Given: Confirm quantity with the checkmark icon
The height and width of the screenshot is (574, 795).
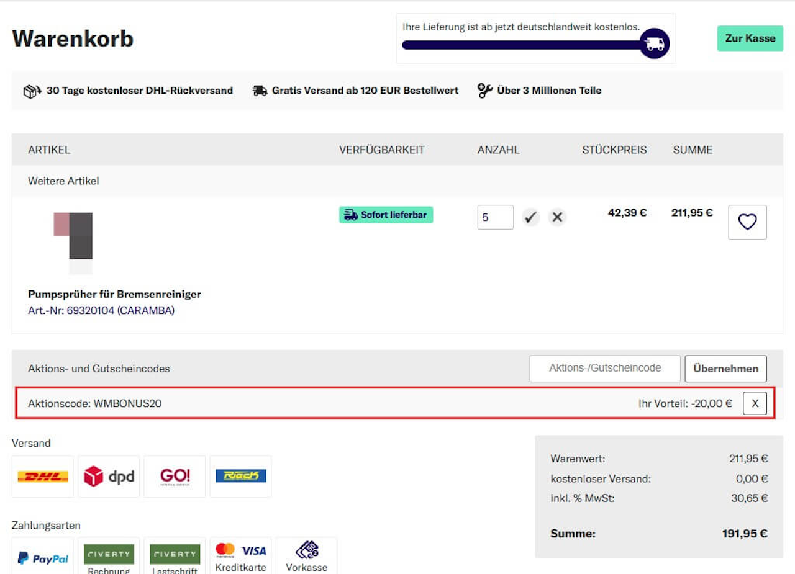Looking at the screenshot, I should tap(530, 217).
